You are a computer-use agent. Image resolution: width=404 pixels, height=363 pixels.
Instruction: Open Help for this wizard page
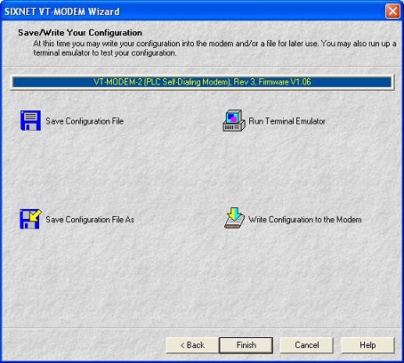[x=368, y=345]
